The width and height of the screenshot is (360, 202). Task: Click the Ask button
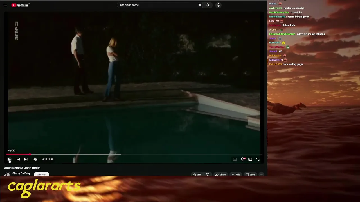coord(235,175)
